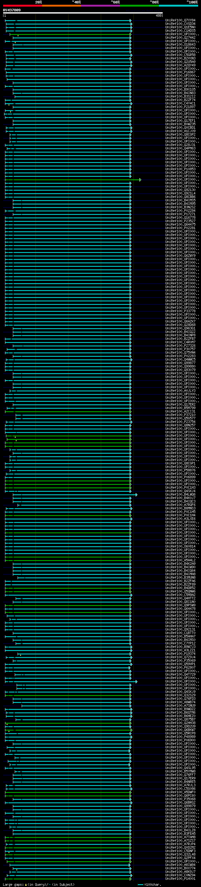Open hit UniRef100_Q1E5N0
Viewport: 201px width, 887px height.
click(180, 27)
